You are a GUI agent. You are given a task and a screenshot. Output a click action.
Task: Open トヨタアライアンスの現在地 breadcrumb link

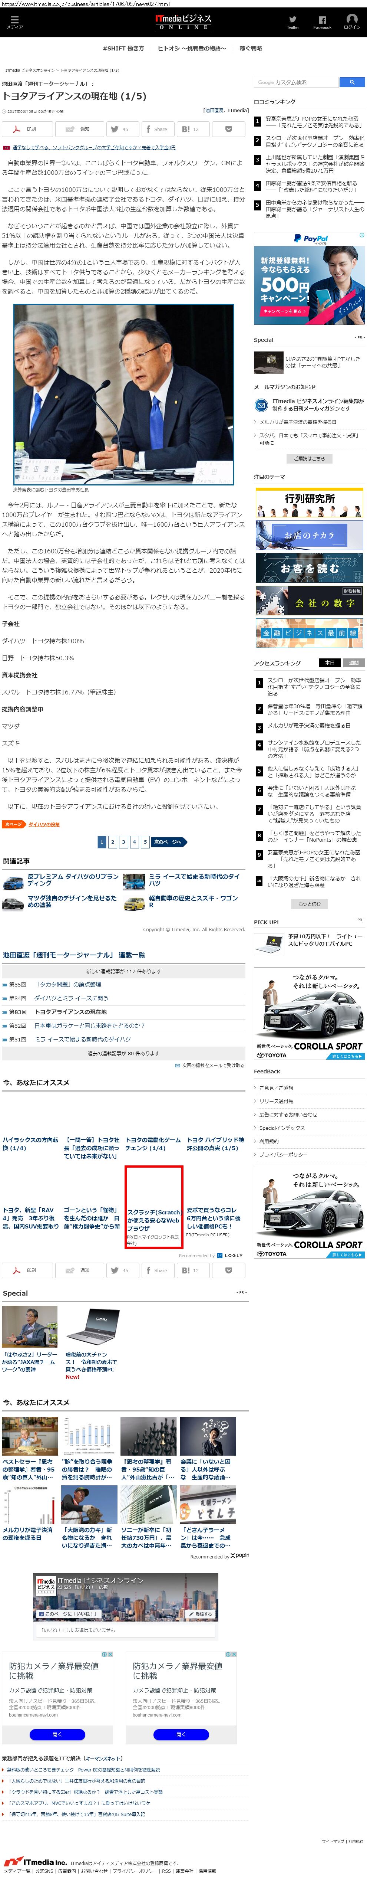90,71
